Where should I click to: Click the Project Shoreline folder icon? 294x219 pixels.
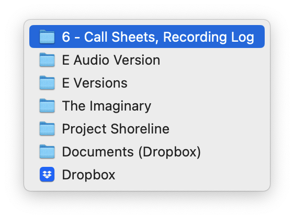[47, 129]
